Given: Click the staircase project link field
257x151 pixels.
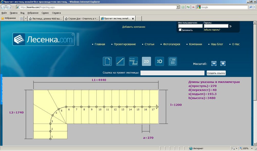Looking at the screenshot, I should [172, 73].
